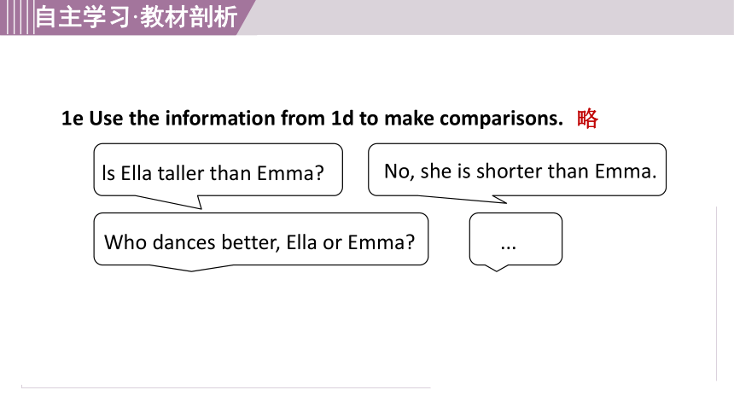Click the thin horizontal line near the bottom
Image resolution: width=734 pixels, height=413 pixels.
(x=225, y=387)
